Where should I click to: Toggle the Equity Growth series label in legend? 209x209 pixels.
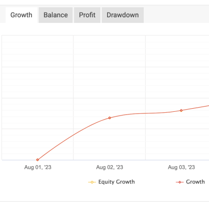(x=117, y=182)
